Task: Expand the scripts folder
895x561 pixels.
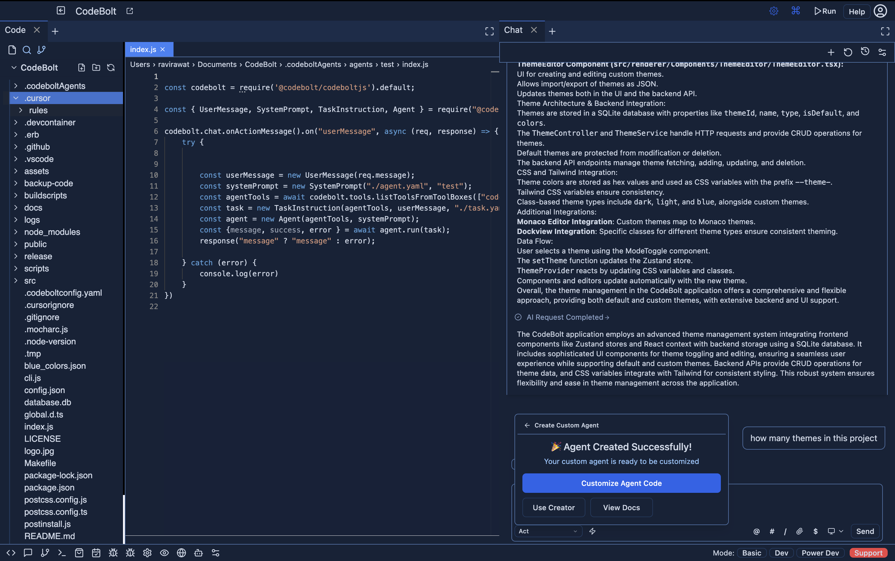Action: click(x=16, y=268)
